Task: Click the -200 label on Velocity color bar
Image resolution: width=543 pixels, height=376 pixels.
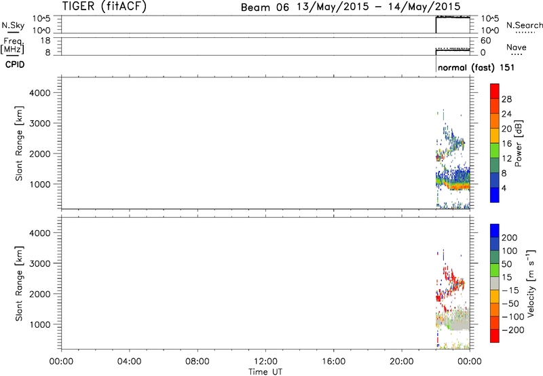Action: [x=512, y=330]
